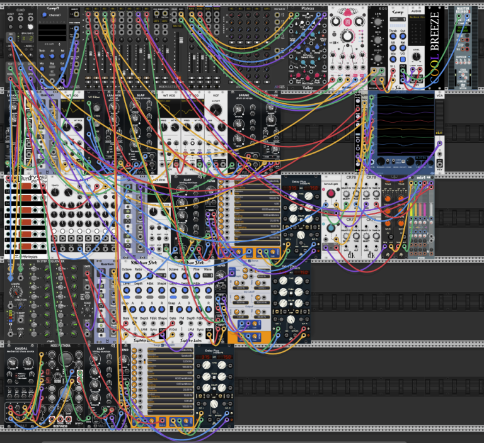484x443 pixels.
Task: Click the 16 Step Sequencer DIRECTION knob
Action: click(x=20, y=306)
